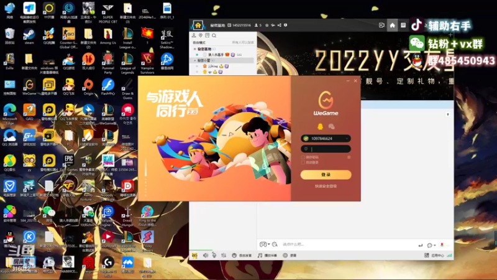This screenshot has height=280, width=497.
Task: Click the YY chat message input box
Action: pos(347,245)
